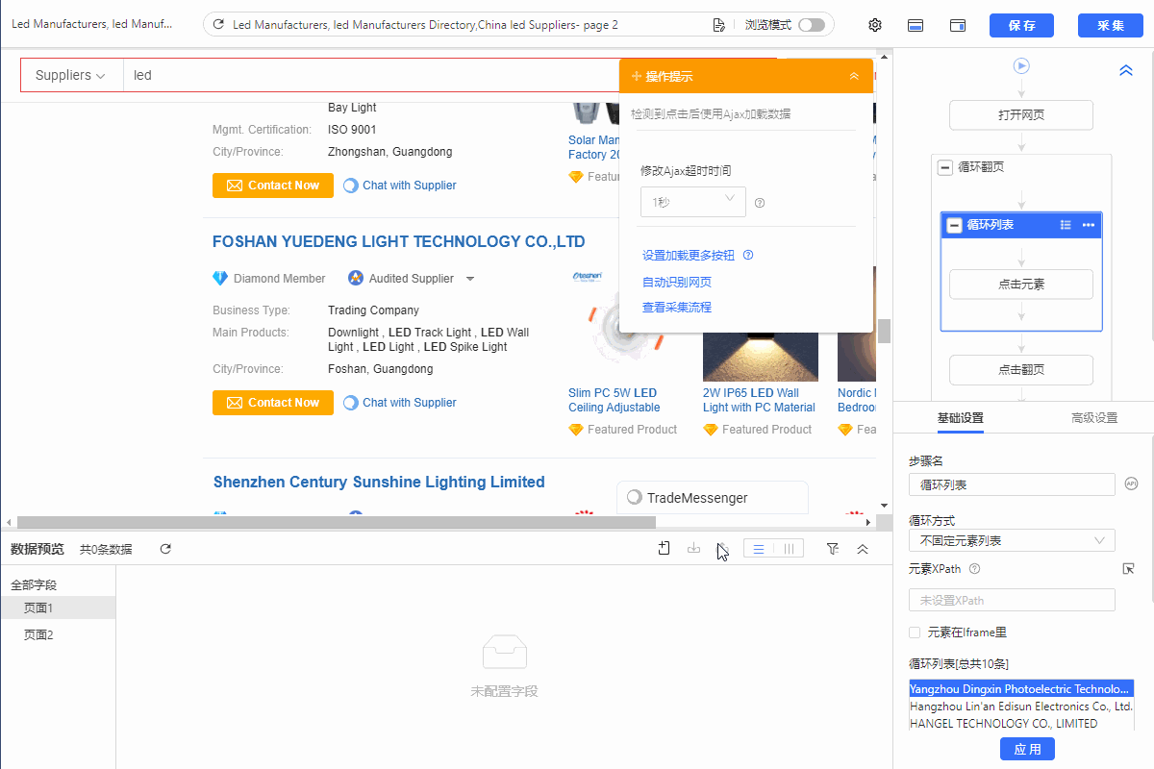Refresh the data preview
Screen dimensions: 1154x769
165,549
